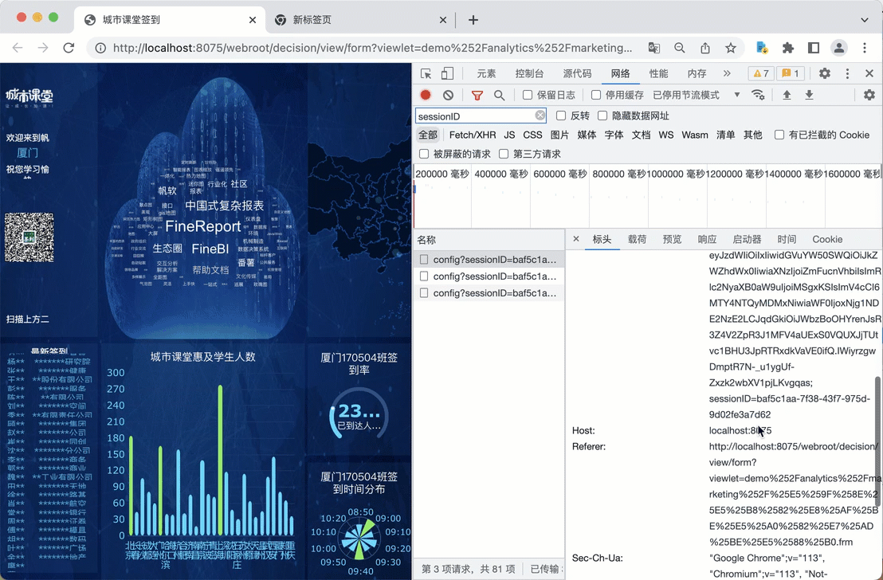This screenshot has width=883, height=580.
Task: Activate the inspect element picker in DevTools
Action: click(426, 74)
